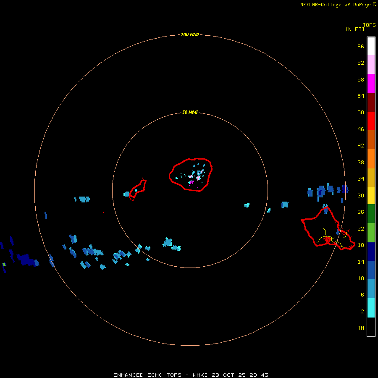Click the yellow 30 kft legend swatch

(371, 196)
